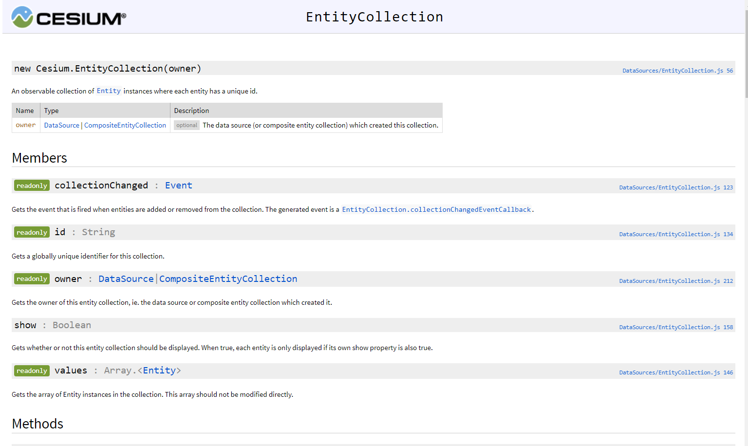Follow the Entity link in values type
This screenshot has width=748, height=446.
(159, 371)
